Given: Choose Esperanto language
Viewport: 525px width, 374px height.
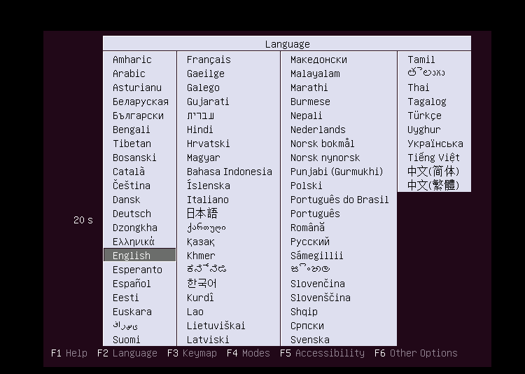Looking at the screenshot, I should coord(137,270).
